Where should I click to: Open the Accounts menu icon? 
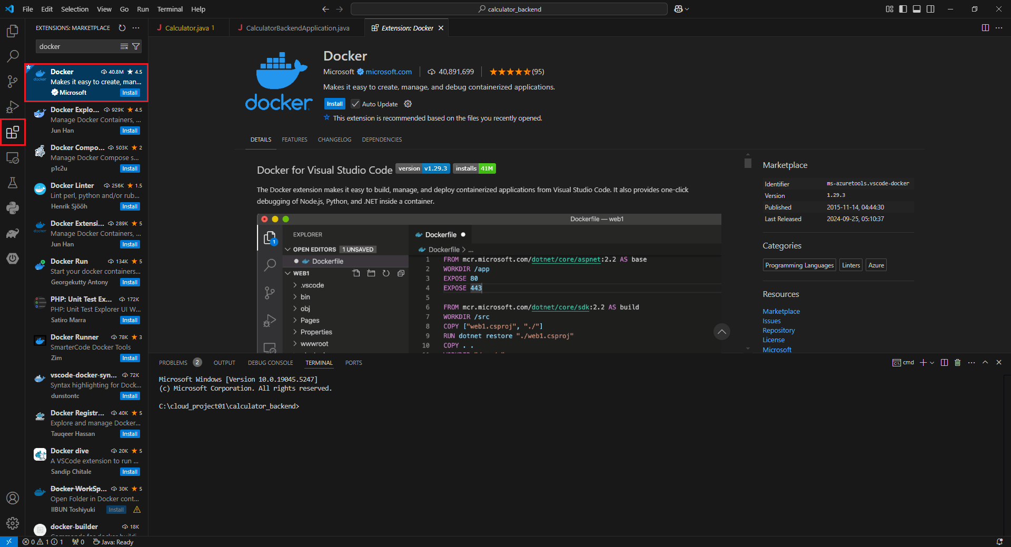pyautogui.click(x=13, y=498)
